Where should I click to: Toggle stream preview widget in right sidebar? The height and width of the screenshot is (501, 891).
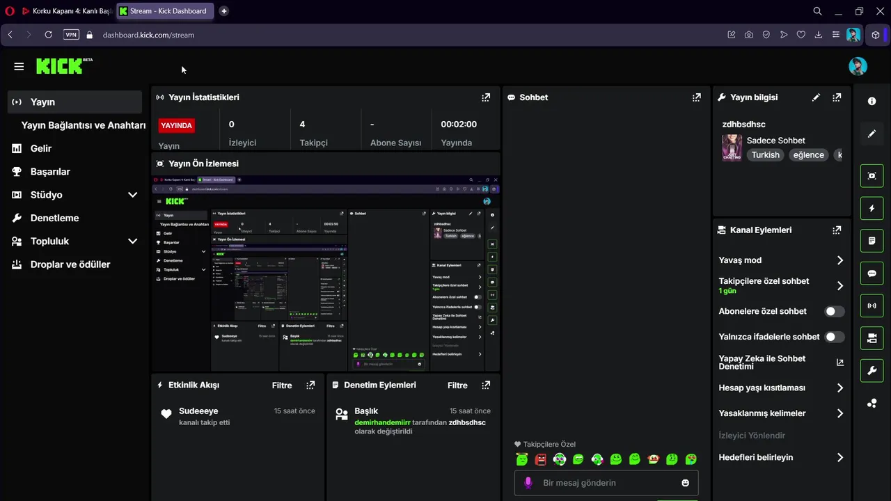872,176
